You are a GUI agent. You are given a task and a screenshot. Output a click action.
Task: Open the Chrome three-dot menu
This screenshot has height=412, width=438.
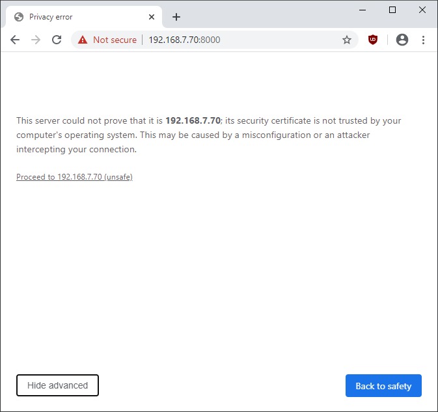(423, 40)
